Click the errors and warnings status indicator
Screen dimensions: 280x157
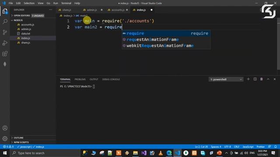8,147
